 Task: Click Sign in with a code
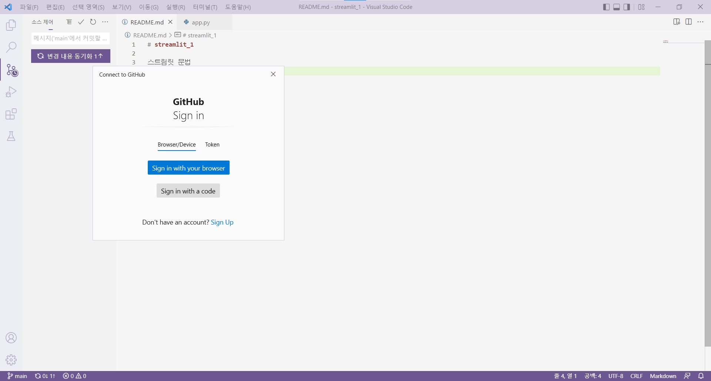coord(188,191)
